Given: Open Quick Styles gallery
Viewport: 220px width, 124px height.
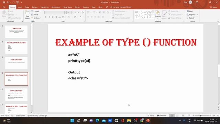Looking at the screenshot, I should click(164, 14).
